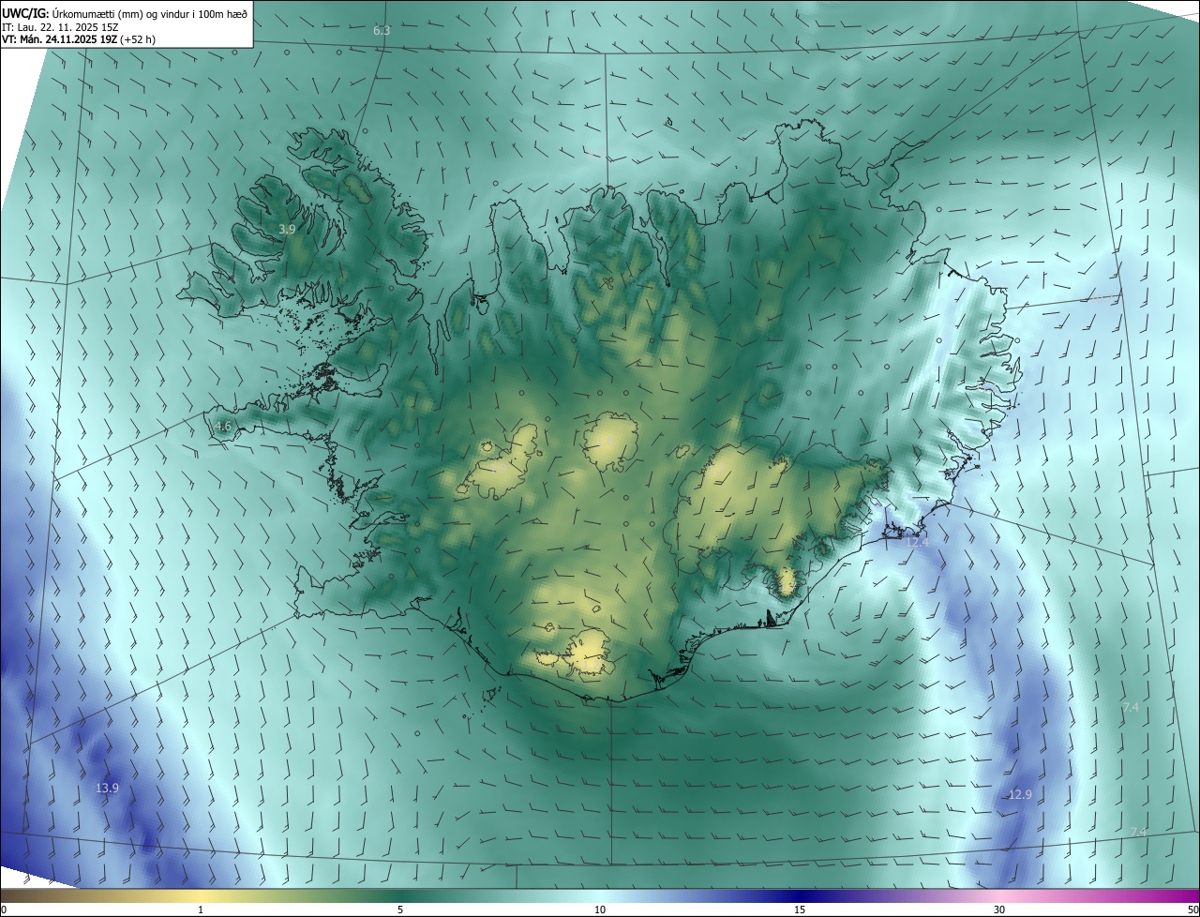Click the 3.9 value over the Westfjords

tap(287, 229)
